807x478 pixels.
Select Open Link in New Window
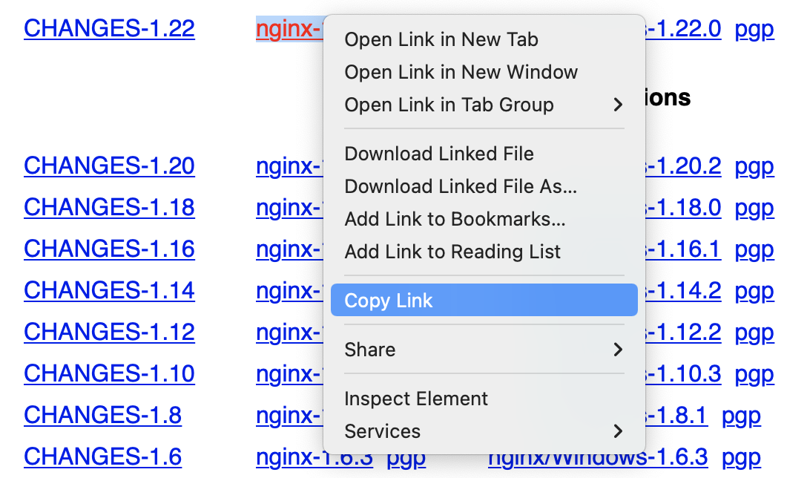point(461,72)
